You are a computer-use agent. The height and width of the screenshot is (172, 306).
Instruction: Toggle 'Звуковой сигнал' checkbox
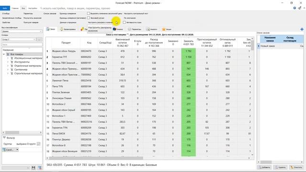click(x=88, y=18)
